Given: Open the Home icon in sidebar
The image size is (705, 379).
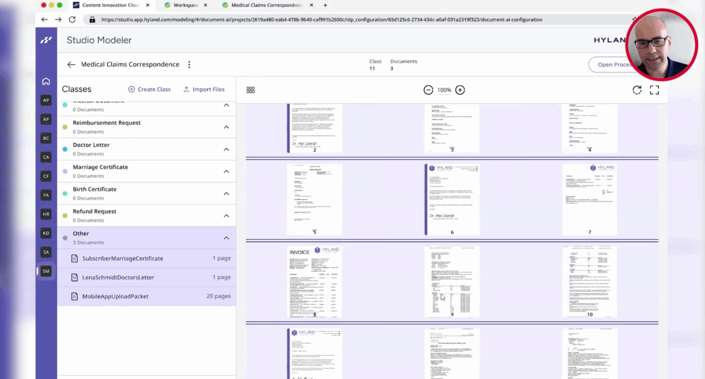Looking at the screenshot, I should tap(46, 81).
